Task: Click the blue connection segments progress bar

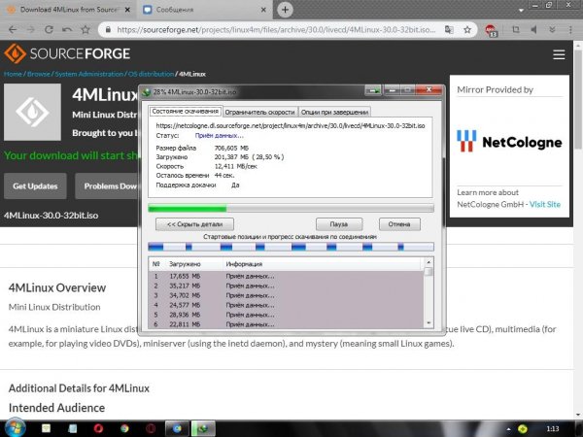Action: (x=291, y=247)
